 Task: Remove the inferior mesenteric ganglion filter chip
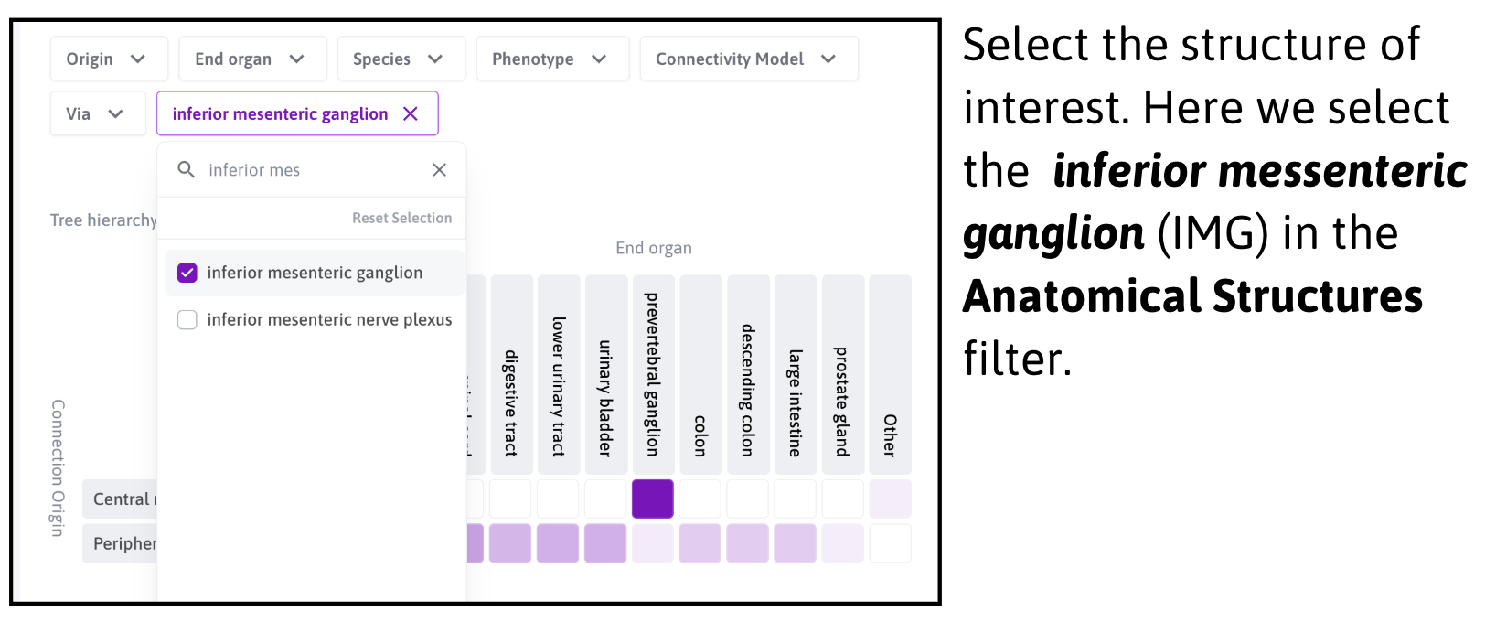click(411, 113)
